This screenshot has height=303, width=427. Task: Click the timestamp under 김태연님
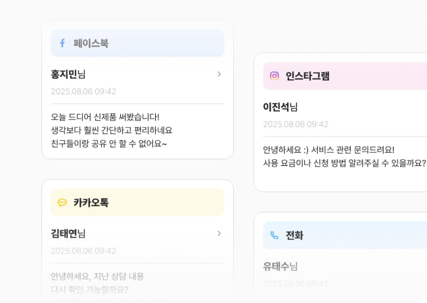[83, 251]
